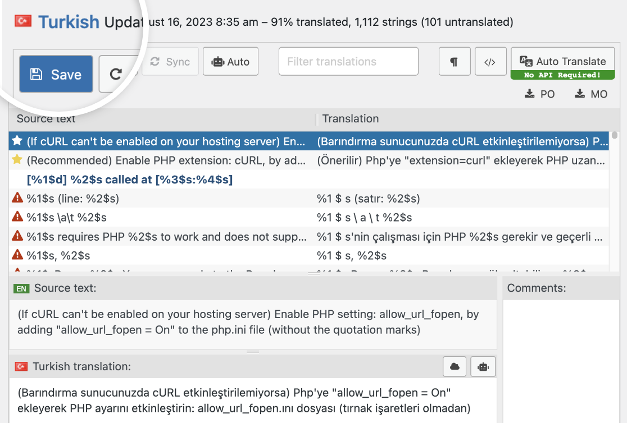
Task: Click the Auto robot button
Action: point(230,62)
